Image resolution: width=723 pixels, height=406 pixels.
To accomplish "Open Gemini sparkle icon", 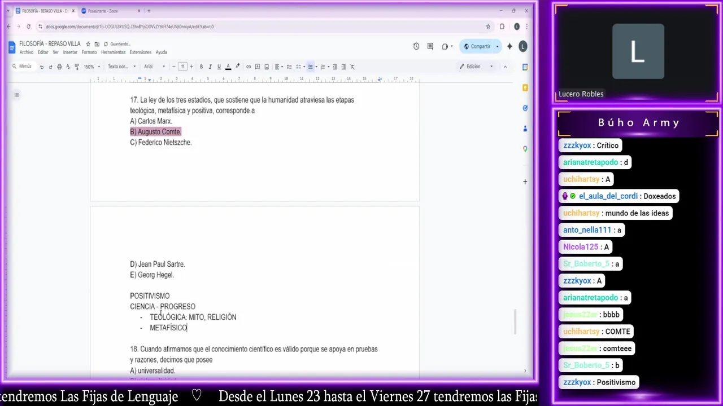I will [509, 46].
